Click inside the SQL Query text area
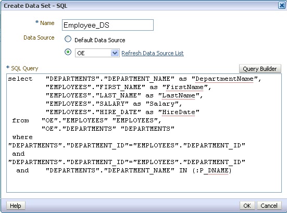 [144, 133]
